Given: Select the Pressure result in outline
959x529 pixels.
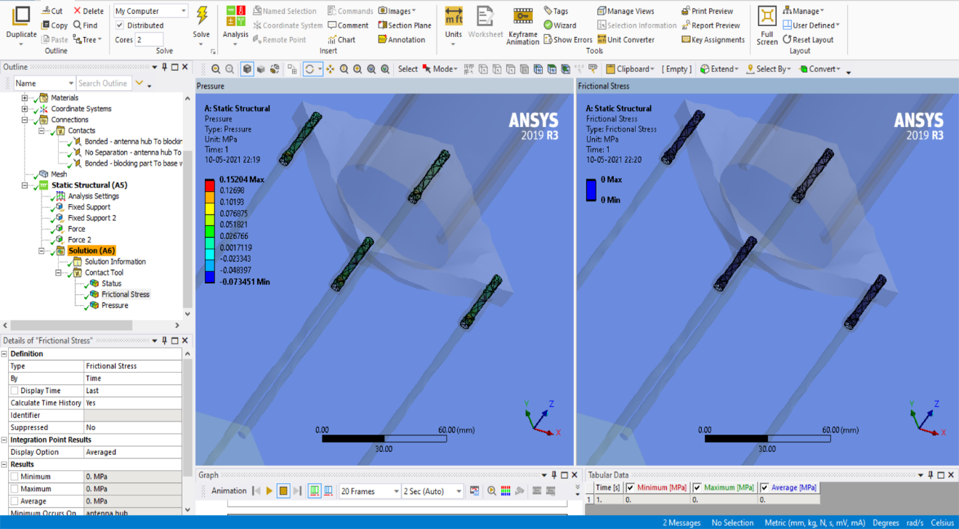Looking at the screenshot, I should 115,305.
